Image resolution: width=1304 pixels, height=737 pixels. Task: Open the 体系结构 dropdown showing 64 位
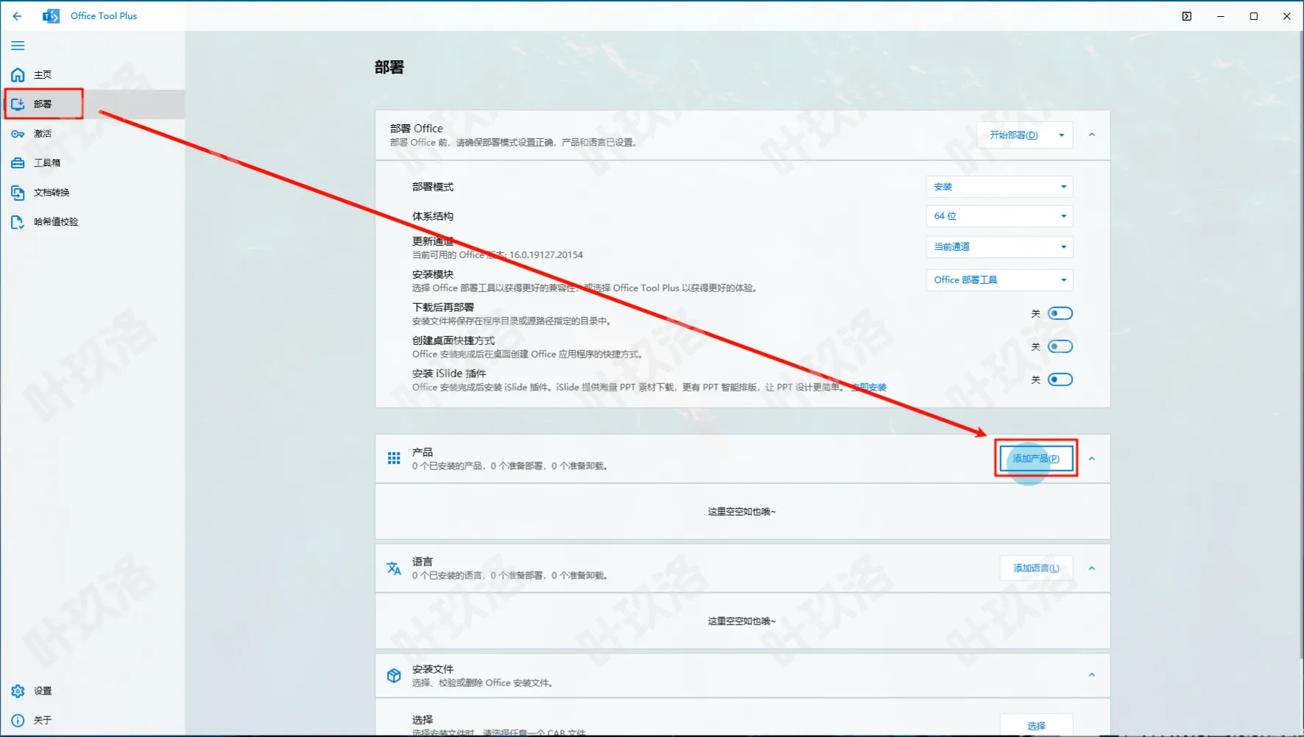tap(999, 216)
